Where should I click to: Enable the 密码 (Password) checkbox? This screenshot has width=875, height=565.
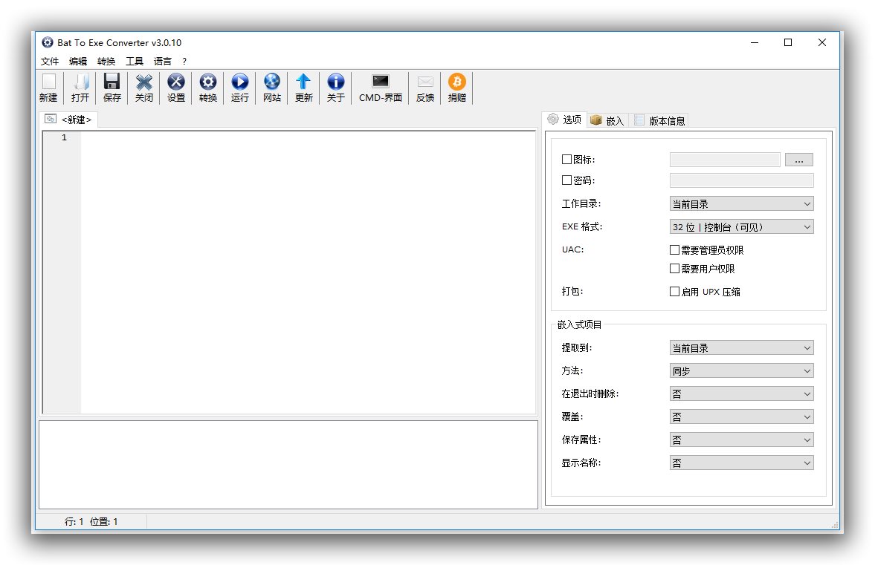(566, 180)
